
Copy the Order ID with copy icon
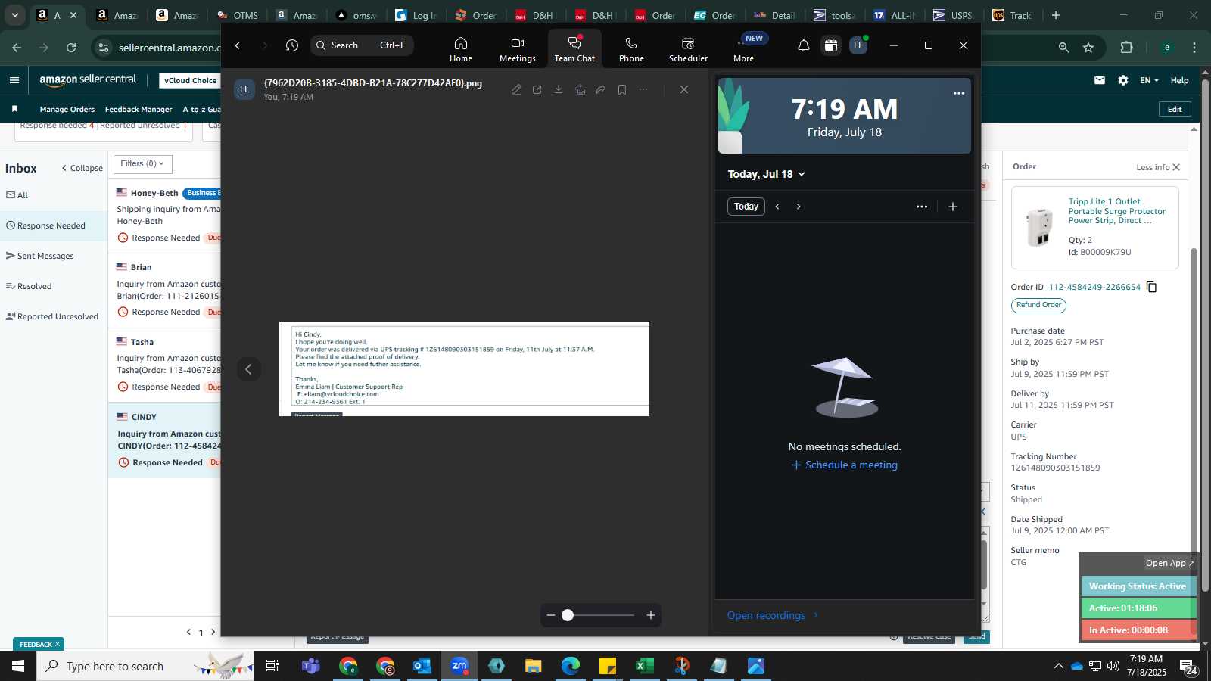(x=1152, y=287)
